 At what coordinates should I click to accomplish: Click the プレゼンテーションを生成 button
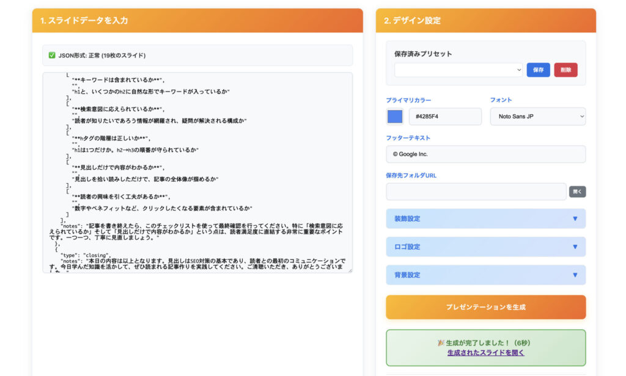[x=485, y=307]
